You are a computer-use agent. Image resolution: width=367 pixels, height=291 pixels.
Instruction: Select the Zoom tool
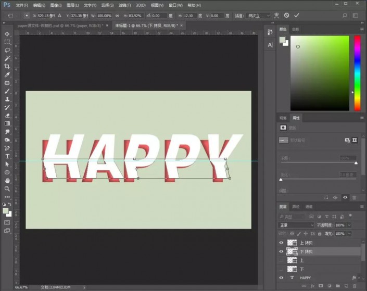7,188
